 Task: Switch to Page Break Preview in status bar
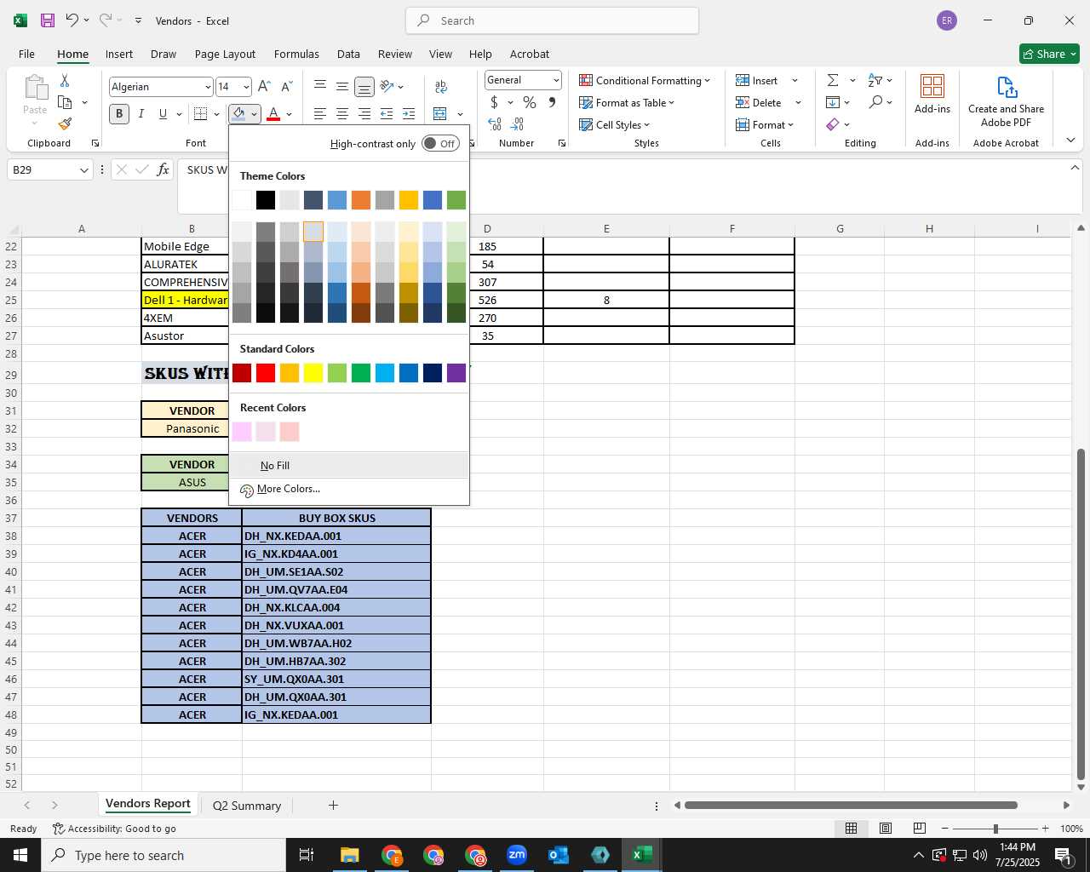[920, 828]
